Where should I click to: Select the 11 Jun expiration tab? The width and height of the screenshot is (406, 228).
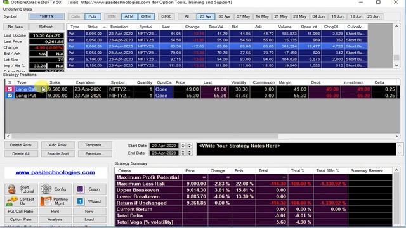coord(337,16)
